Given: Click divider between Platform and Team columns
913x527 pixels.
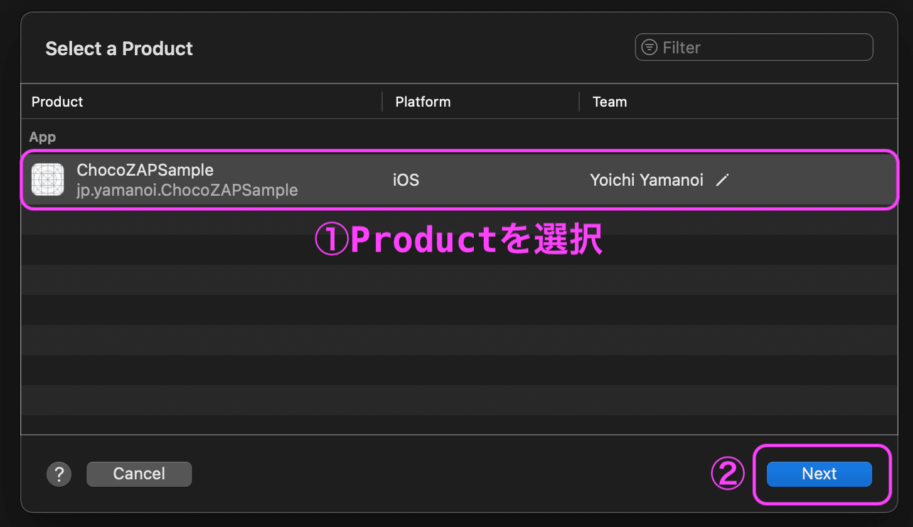Looking at the screenshot, I should tap(579, 102).
